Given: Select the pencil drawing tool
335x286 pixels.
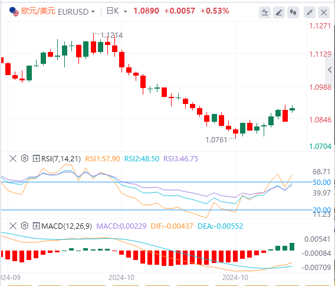Looking at the screenshot, I should pos(279,12).
